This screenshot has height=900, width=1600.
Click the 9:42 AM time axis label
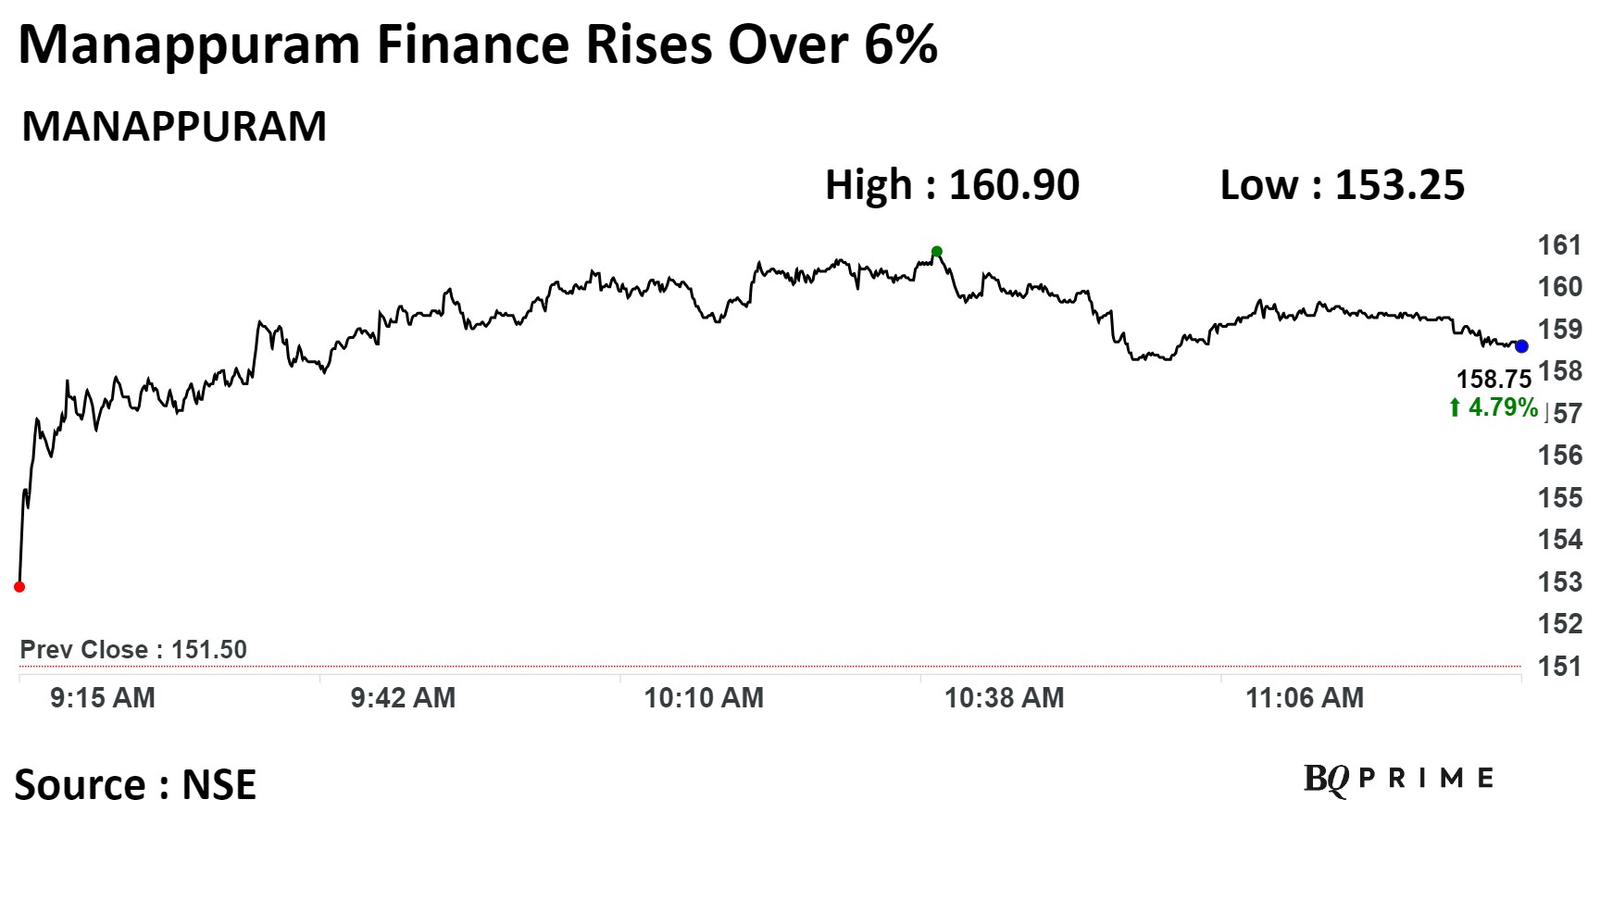click(403, 697)
